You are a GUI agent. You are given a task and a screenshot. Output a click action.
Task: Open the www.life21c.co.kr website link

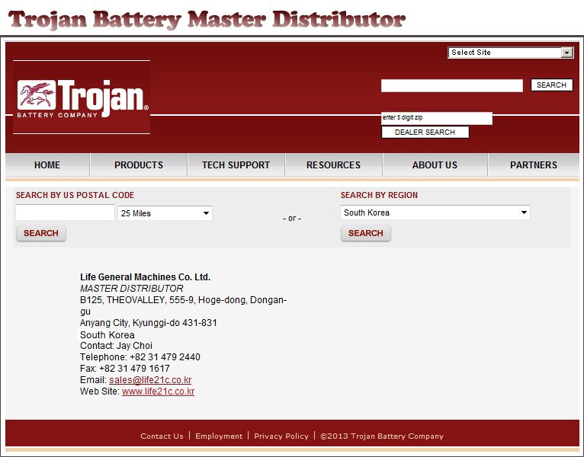pos(158,391)
